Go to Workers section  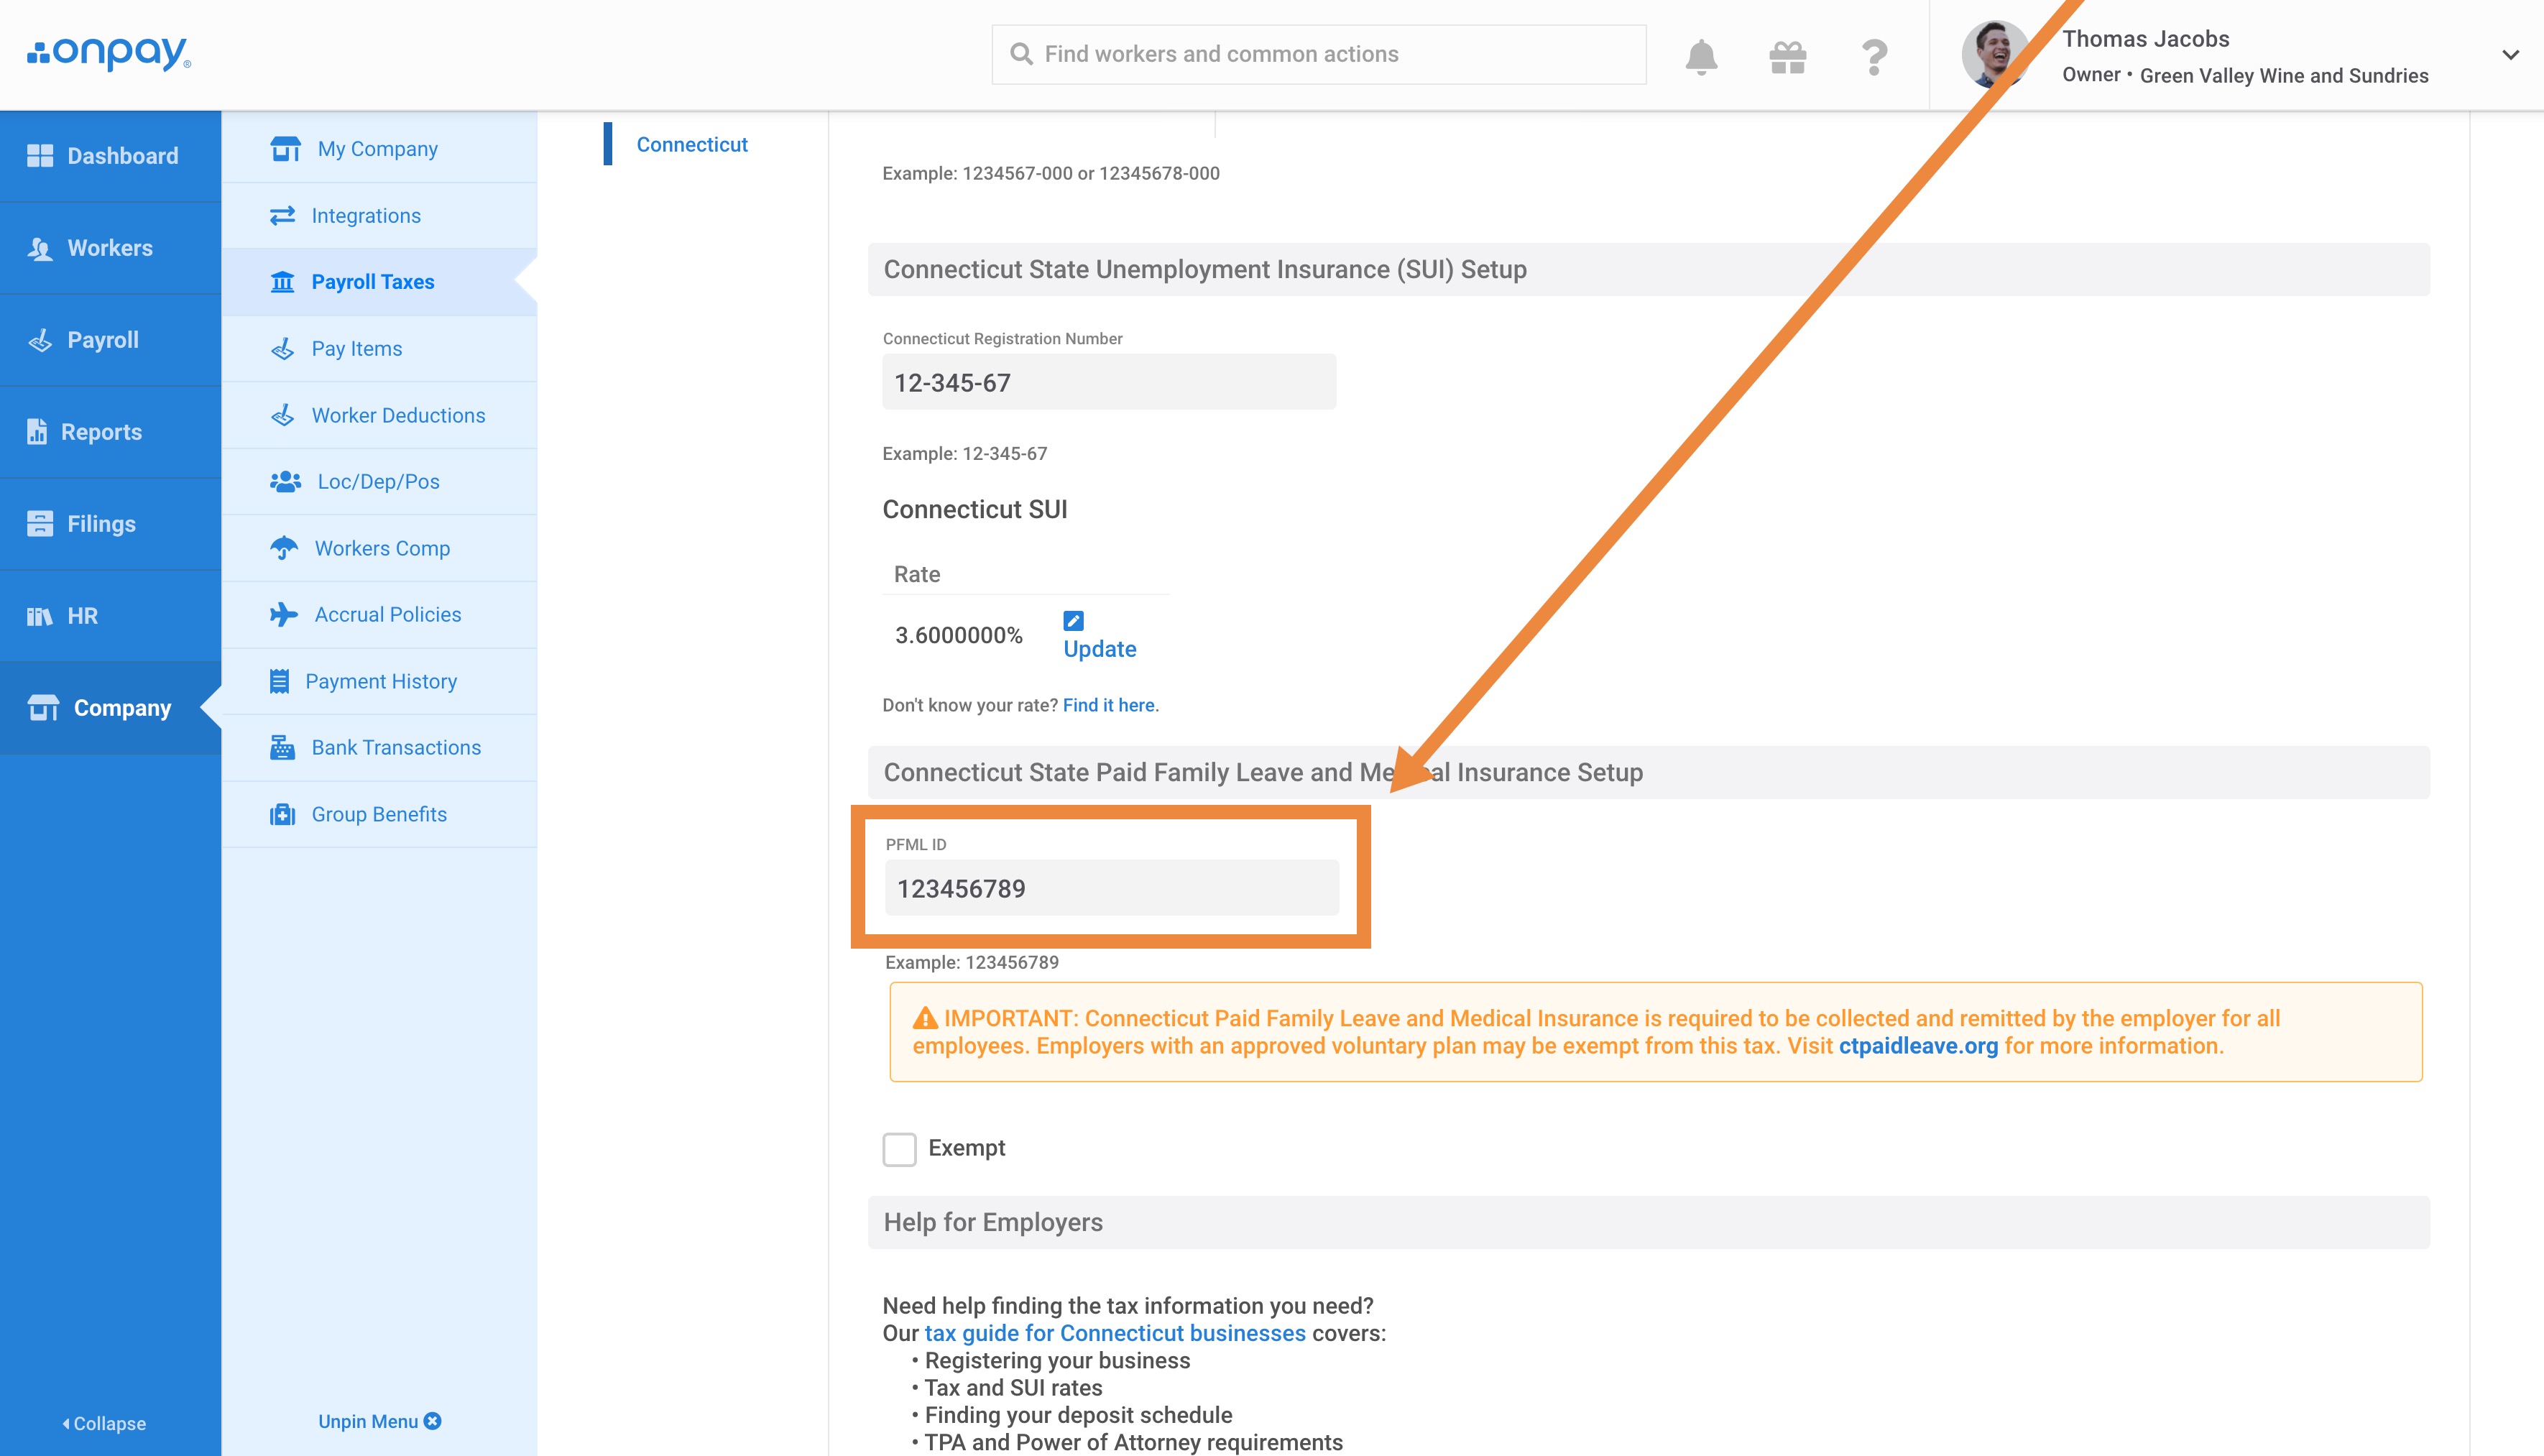(110, 248)
